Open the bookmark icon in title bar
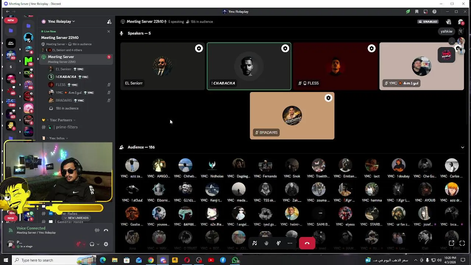Viewport: 471px width, 265px height. point(417,12)
